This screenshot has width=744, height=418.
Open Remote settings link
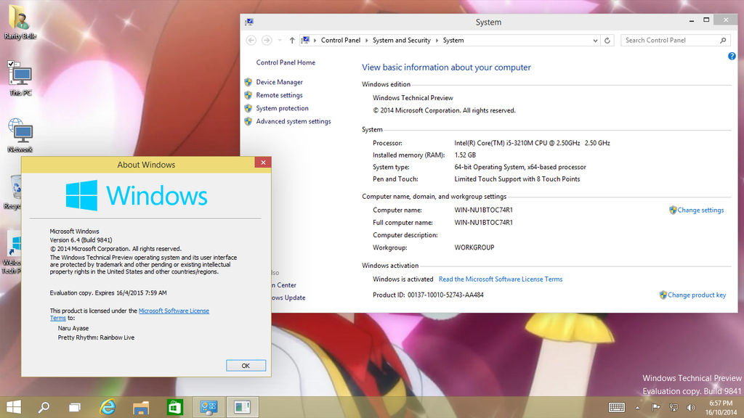point(279,95)
